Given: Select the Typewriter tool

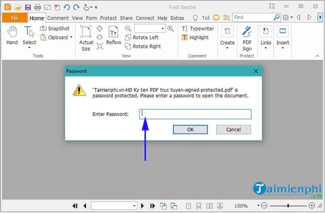Looking at the screenshot, I should coord(198,28).
